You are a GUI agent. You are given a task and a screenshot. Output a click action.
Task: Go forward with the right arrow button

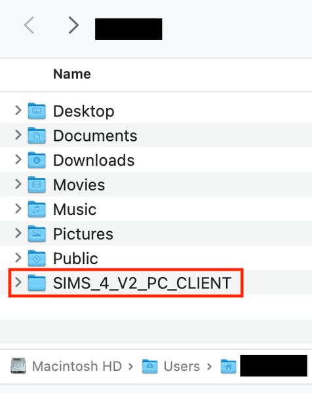(73, 25)
